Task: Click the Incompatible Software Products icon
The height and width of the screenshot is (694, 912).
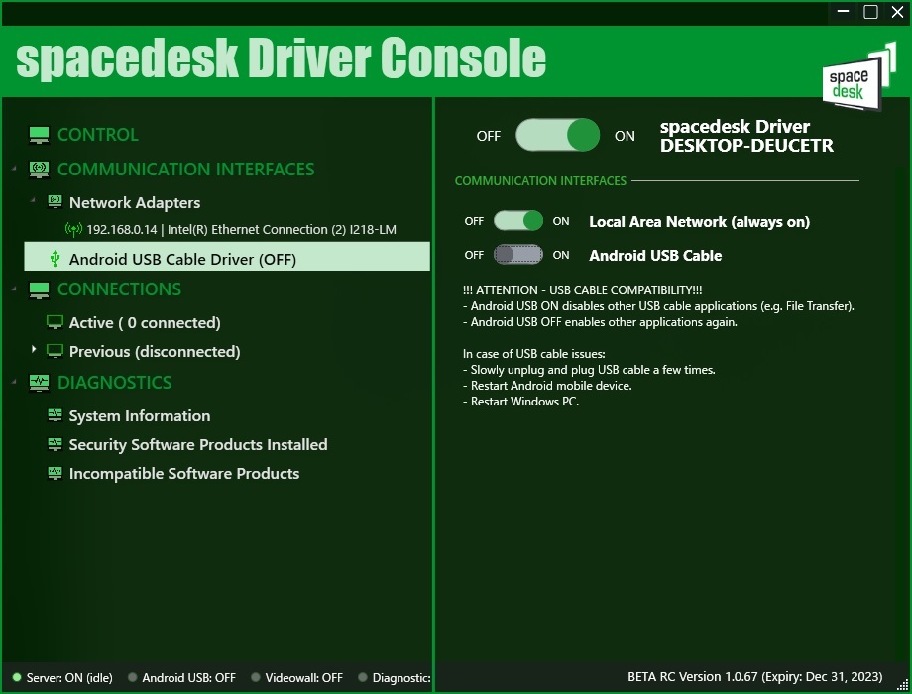Action: tap(55, 473)
